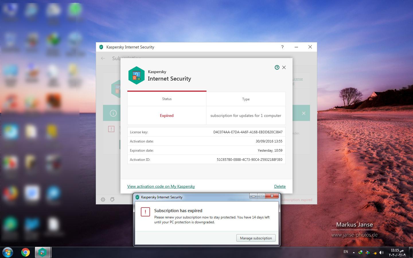Click the red Expired status text
The height and width of the screenshot is (258, 413).
point(167,116)
